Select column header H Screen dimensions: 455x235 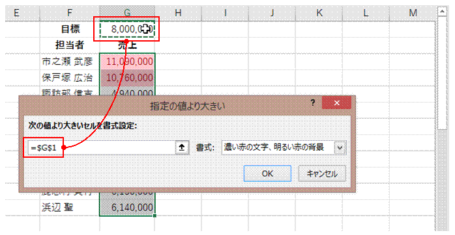point(178,13)
